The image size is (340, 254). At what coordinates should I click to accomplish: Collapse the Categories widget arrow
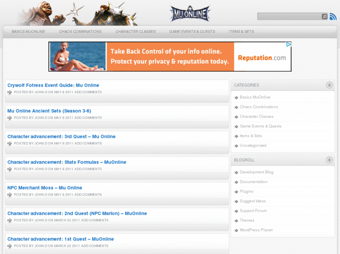(329, 85)
